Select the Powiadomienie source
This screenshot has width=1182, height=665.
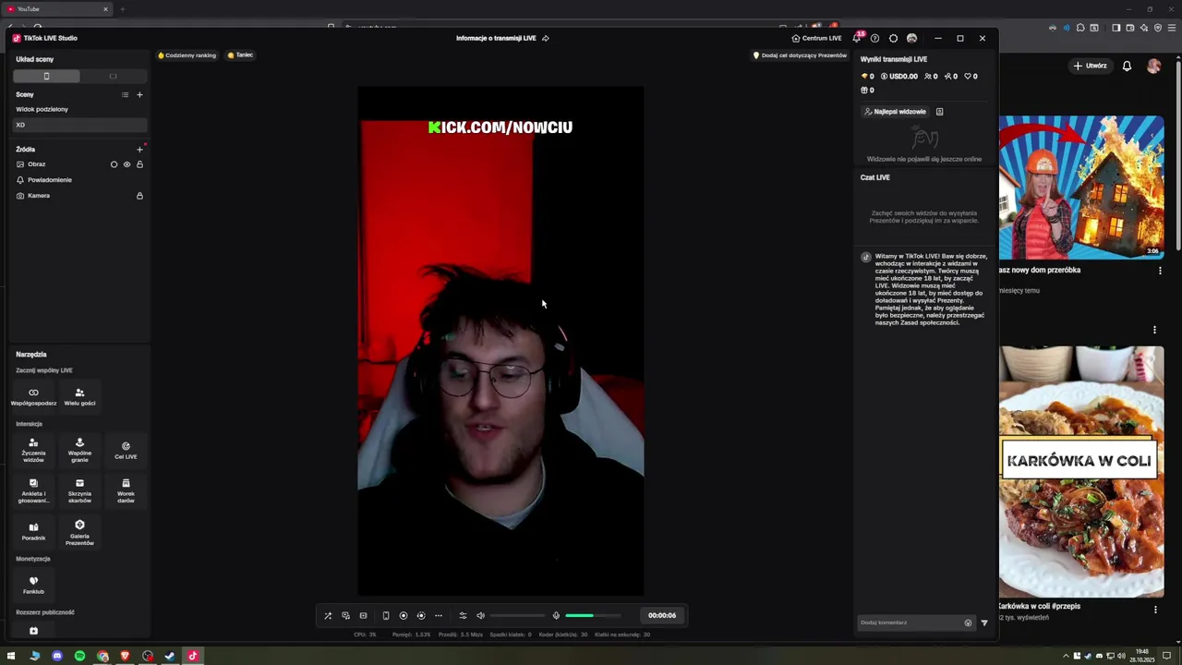(79, 180)
